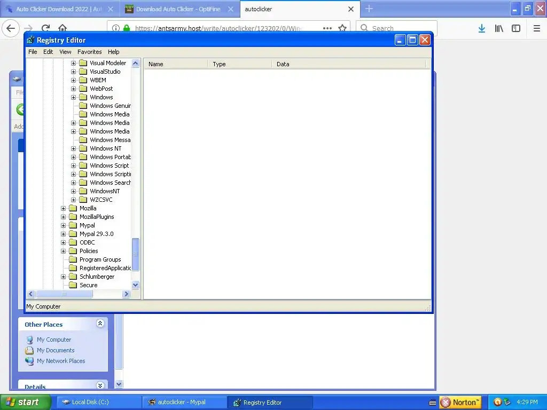Open My Network Places link
547x410 pixels.
[x=61, y=361]
